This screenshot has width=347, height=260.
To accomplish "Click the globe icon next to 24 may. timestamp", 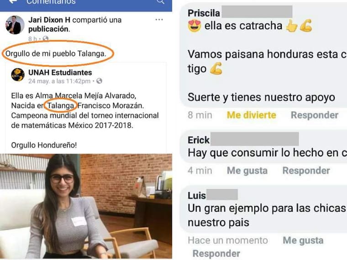I will point(99,81).
